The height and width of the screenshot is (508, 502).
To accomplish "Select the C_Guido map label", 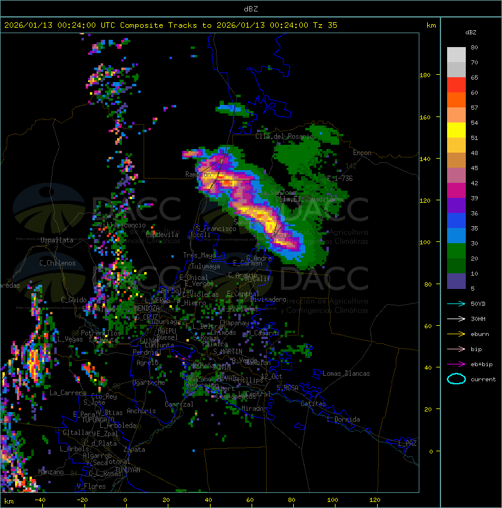I will point(74,300).
